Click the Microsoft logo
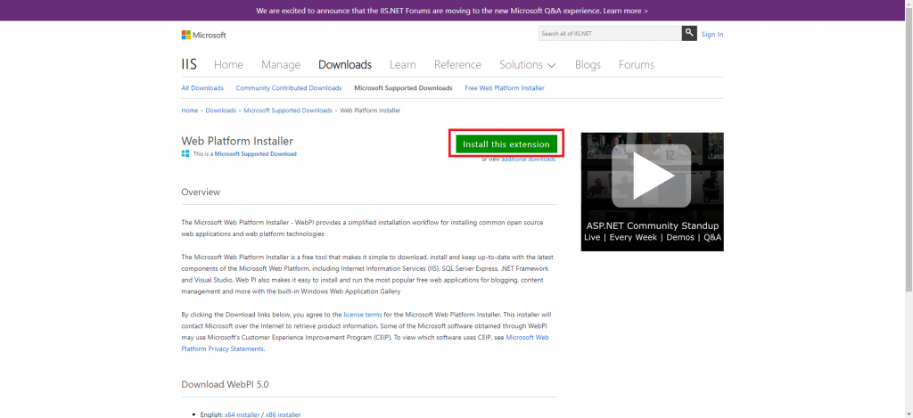Image resolution: width=913 pixels, height=418 pixels. 203,35
